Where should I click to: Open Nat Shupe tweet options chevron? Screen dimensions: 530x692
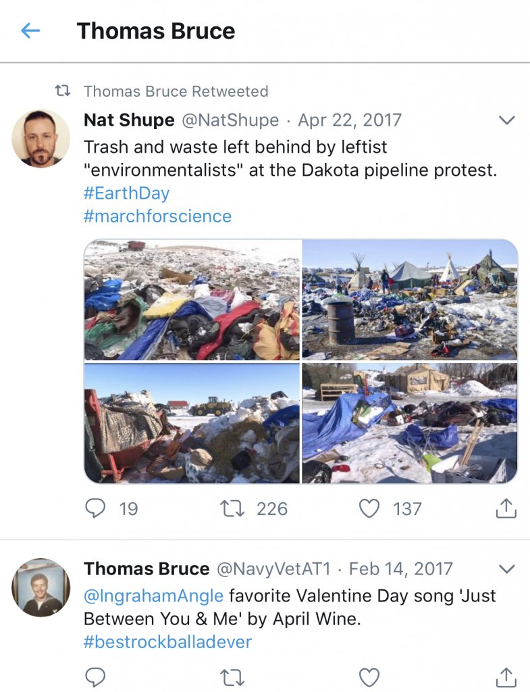tap(506, 120)
